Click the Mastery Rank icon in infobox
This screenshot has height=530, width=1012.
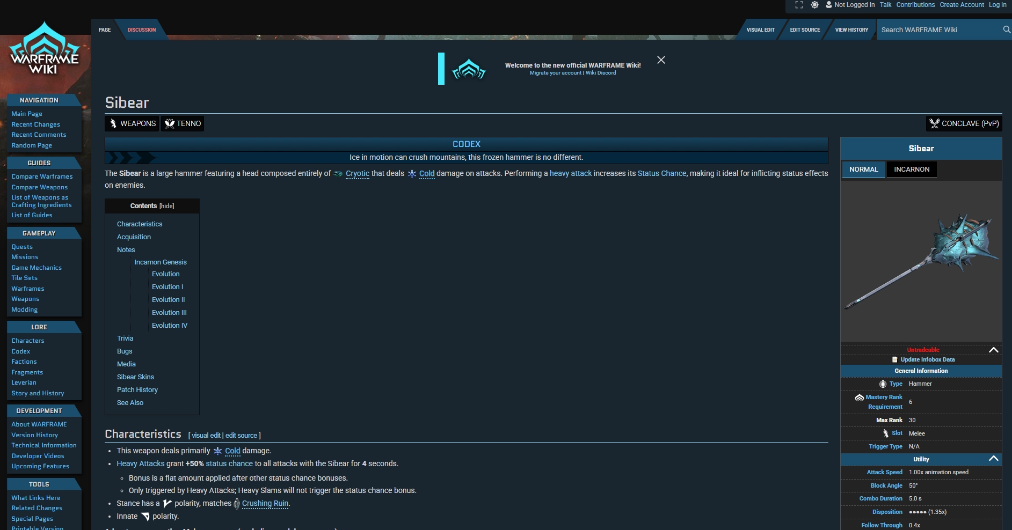tap(859, 397)
